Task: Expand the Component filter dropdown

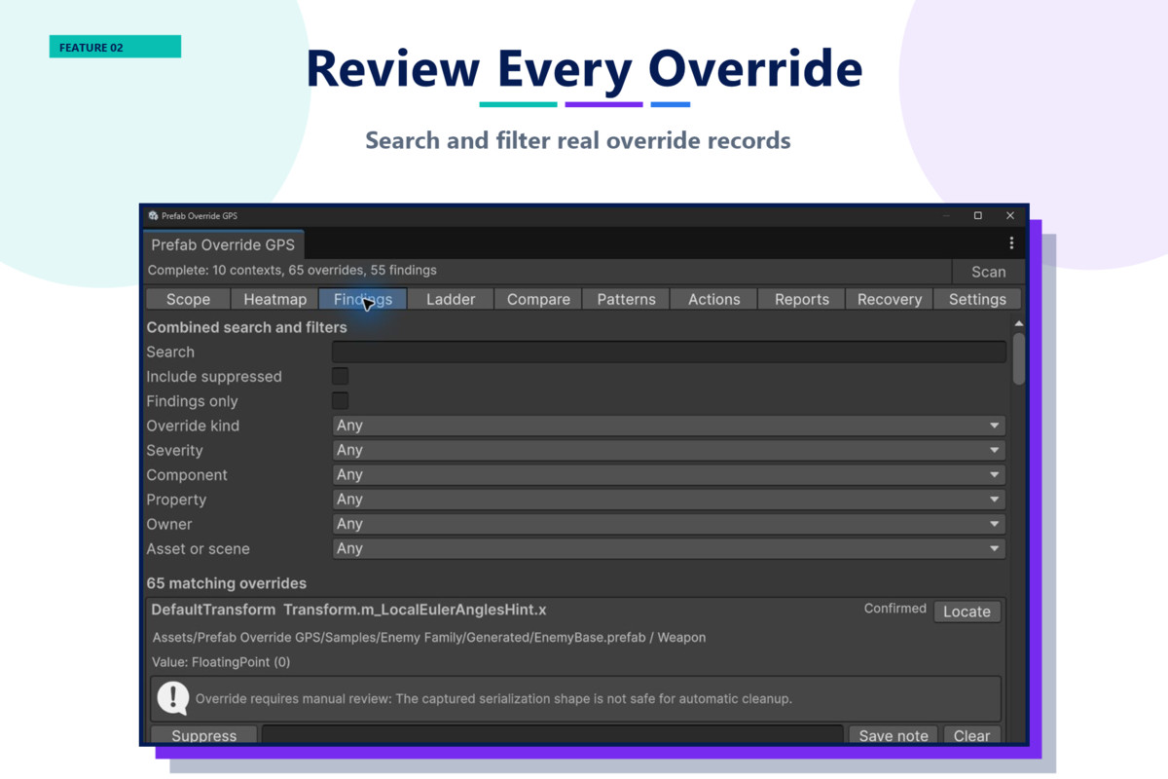Action: coord(669,474)
